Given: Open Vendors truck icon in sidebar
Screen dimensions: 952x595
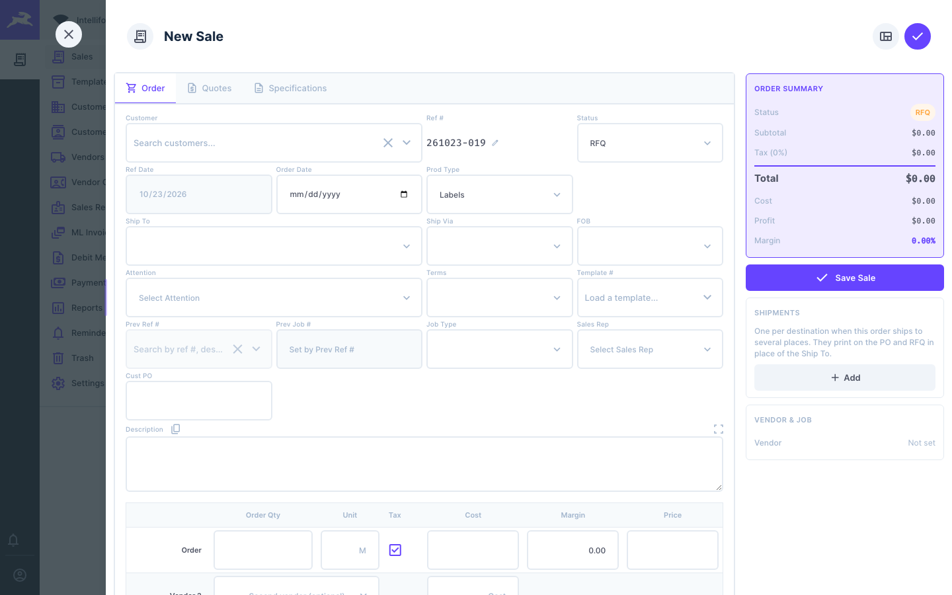Looking at the screenshot, I should (x=58, y=157).
